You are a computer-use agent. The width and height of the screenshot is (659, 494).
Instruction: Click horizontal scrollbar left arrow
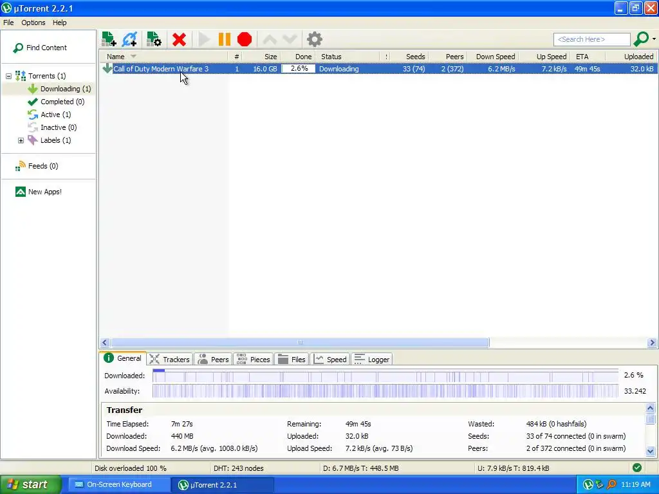pyautogui.click(x=105, y=342)
